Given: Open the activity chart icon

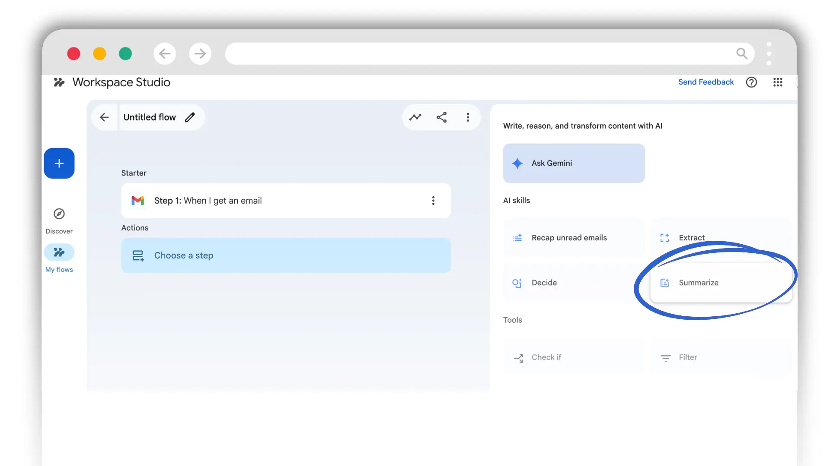Looking at the screenshot, I should 415,117.
